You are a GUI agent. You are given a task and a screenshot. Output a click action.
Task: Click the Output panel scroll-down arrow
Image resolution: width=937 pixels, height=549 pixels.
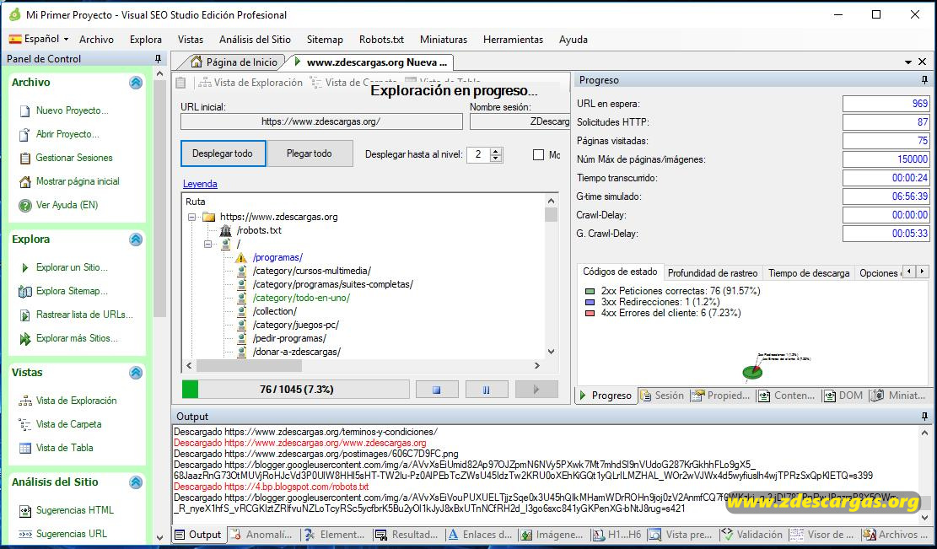pyautogui.click(x=925, y=518)
